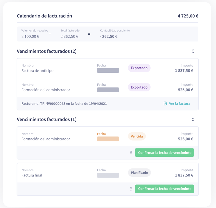Open three-dot menu for Factura final

pyautogui.click(x=131, y=189)
